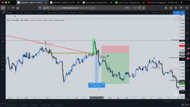
Task: Open the Indicators dialog
Action: 39,13
